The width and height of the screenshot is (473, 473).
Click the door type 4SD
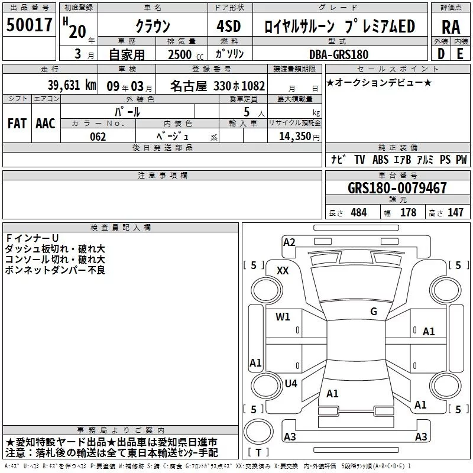[x=229, y=26]
